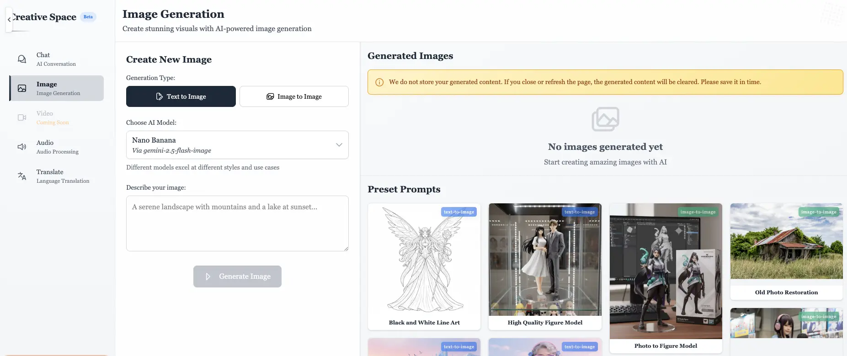Click 'No images generated yet' text

coord(605,147)
